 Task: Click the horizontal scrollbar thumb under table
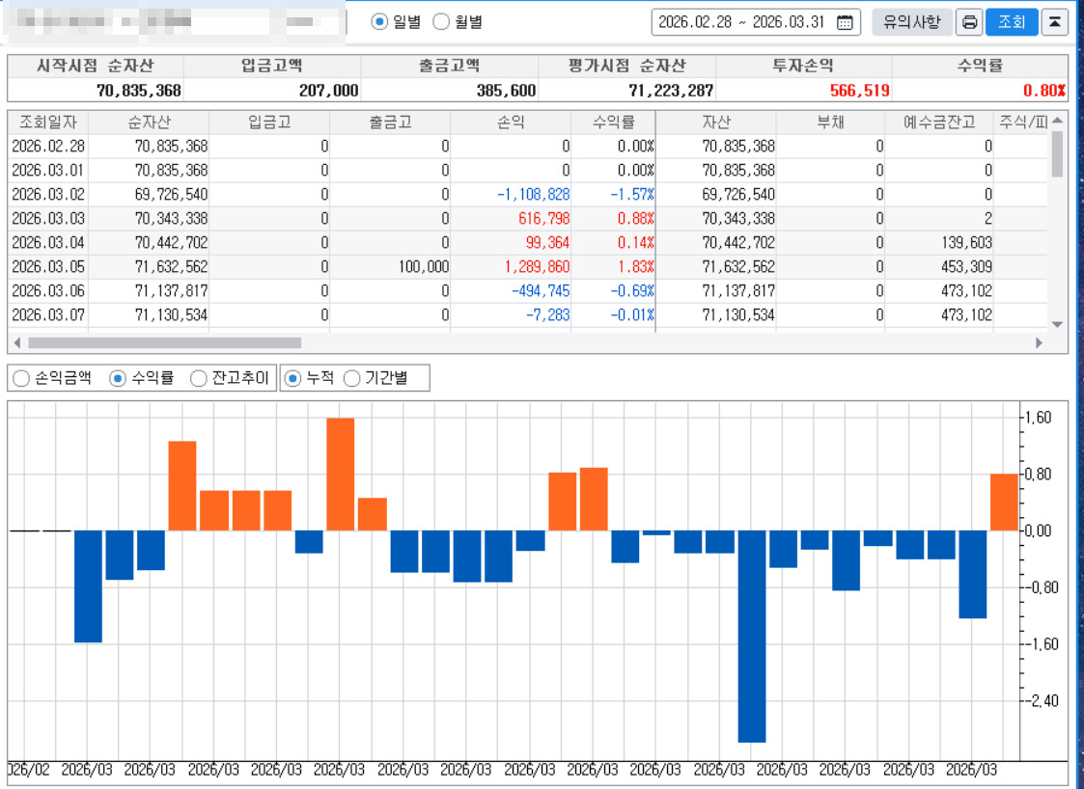(x=164, y=342)
